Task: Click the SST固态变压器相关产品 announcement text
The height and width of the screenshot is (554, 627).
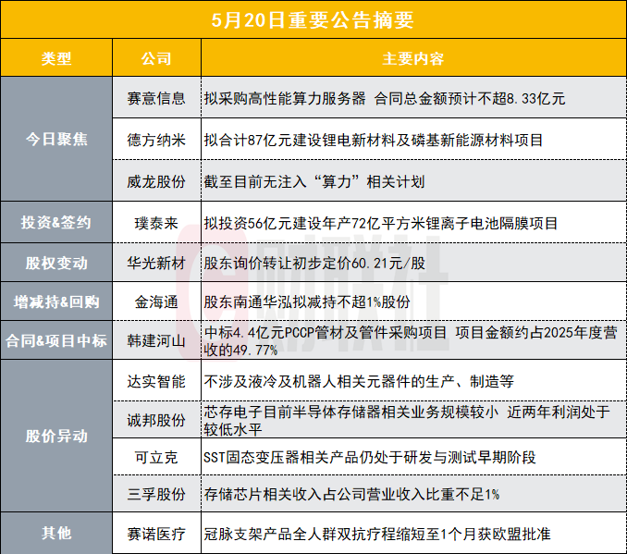Action: 370,457
